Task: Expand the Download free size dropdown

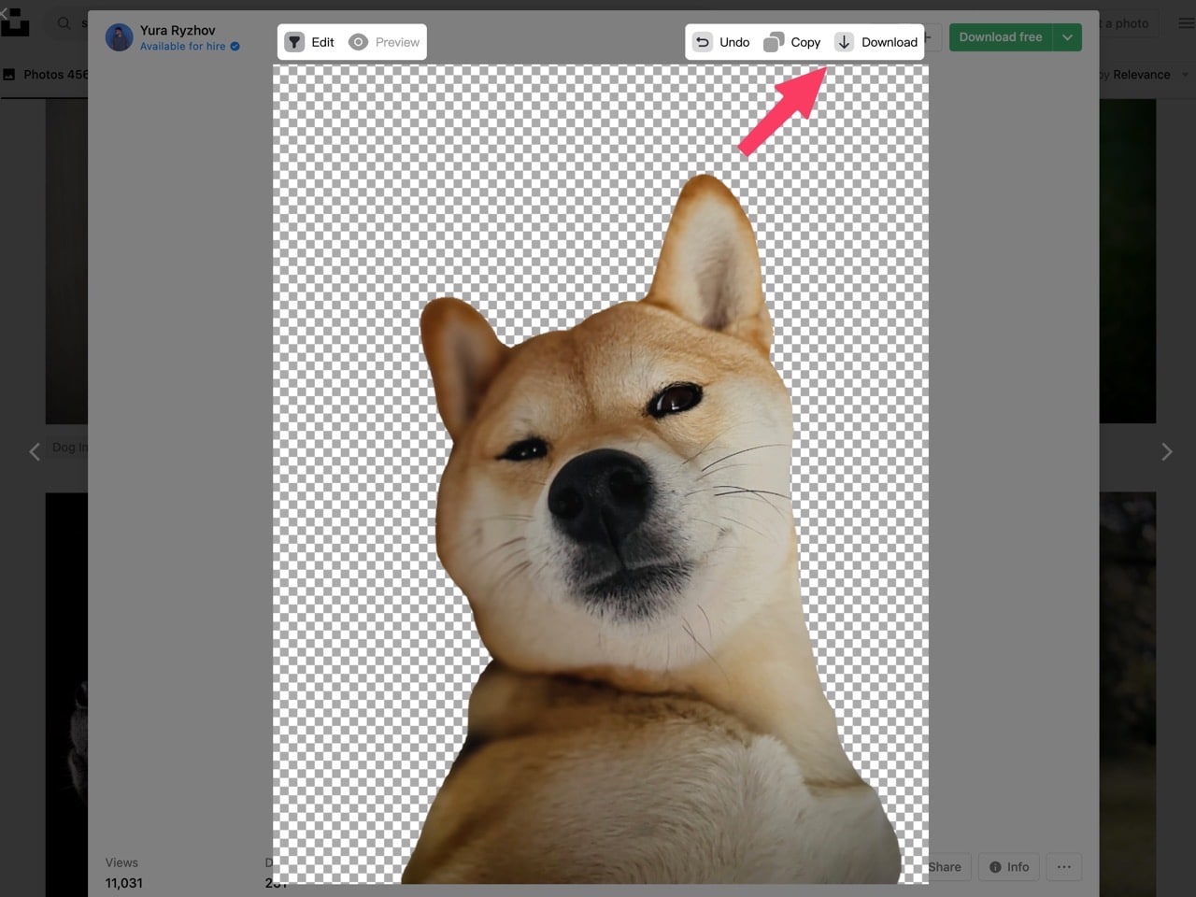Action: coord(1067,37)
